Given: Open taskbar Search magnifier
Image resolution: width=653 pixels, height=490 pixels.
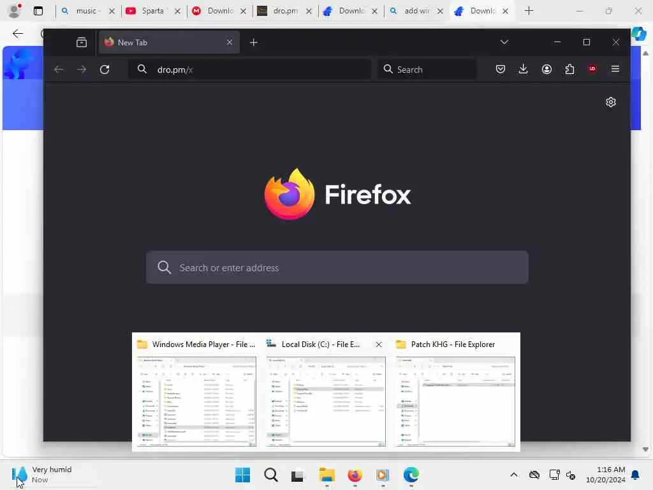Looking at the screenshot, I should click(x=270, y=475).
